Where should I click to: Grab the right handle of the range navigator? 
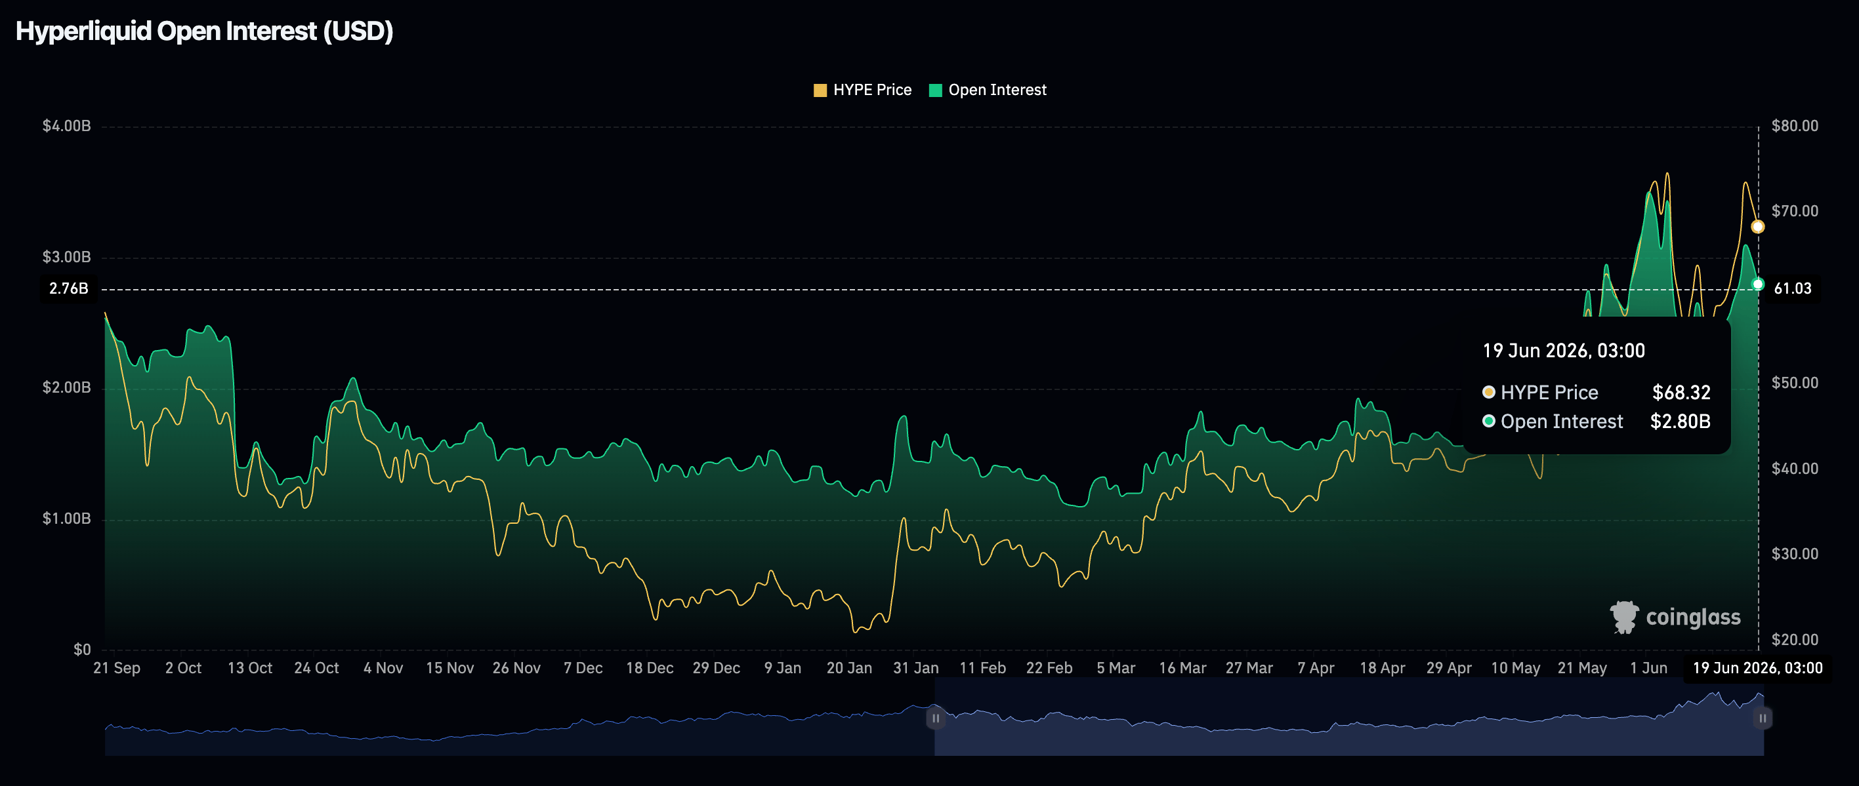pos(1763,718)
